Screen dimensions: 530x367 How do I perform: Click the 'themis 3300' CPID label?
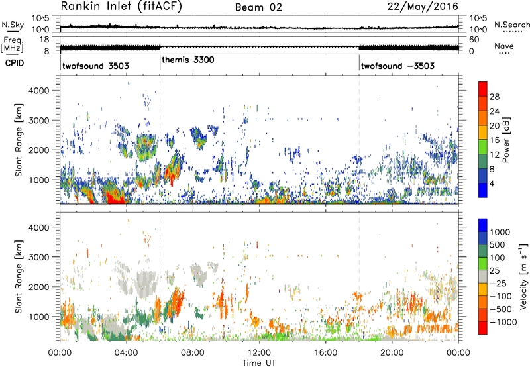pyautogui.click(x=188, y=60)
